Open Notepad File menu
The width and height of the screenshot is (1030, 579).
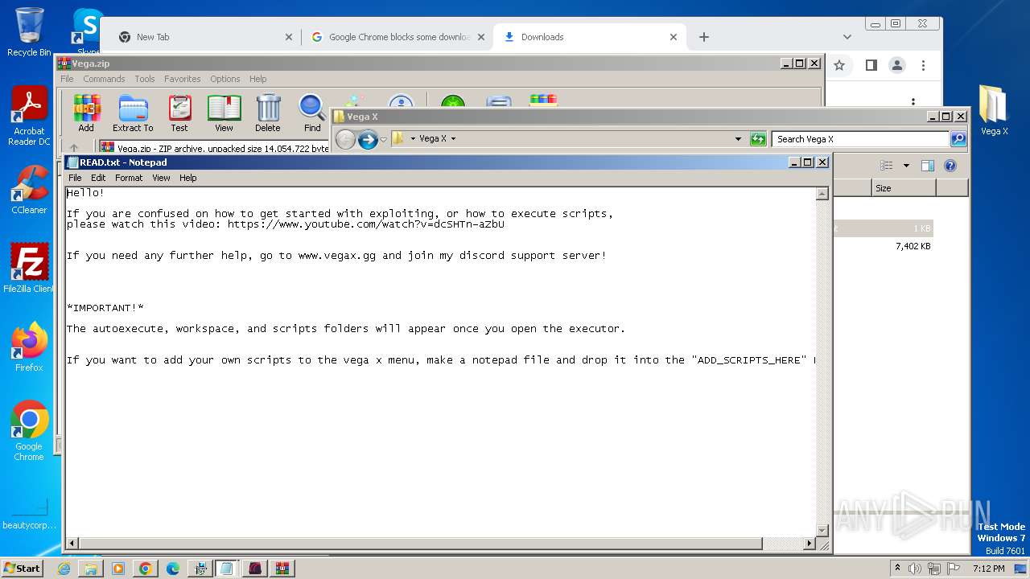75,178
